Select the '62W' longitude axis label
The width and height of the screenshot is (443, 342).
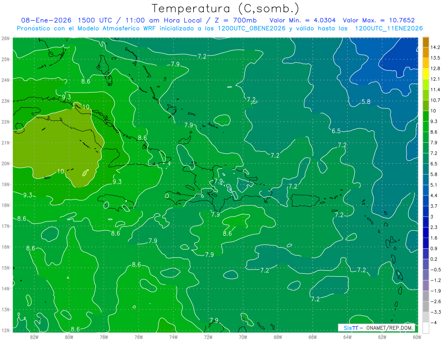coord(382,337)
